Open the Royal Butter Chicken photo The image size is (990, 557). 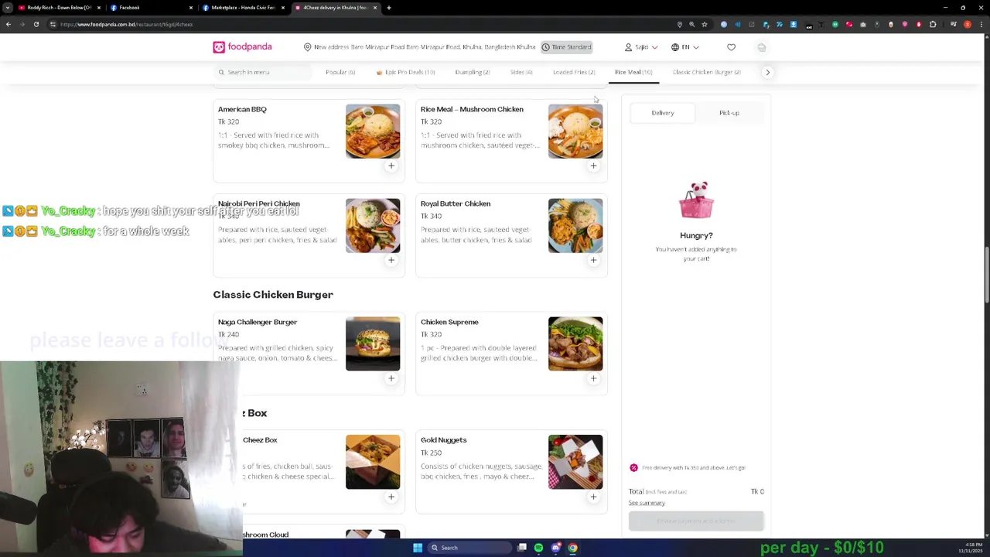[575, 226]
